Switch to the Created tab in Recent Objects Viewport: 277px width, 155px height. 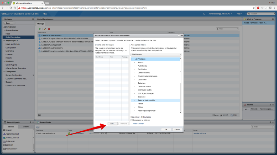point(26,127)
